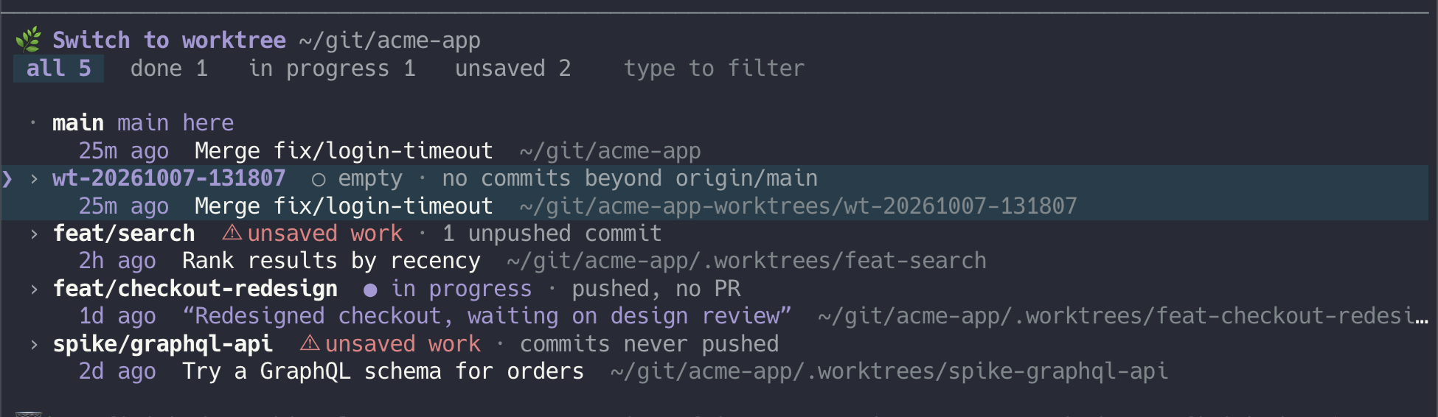Click the in-progress dot on feat/checkout-redesign

370,290
